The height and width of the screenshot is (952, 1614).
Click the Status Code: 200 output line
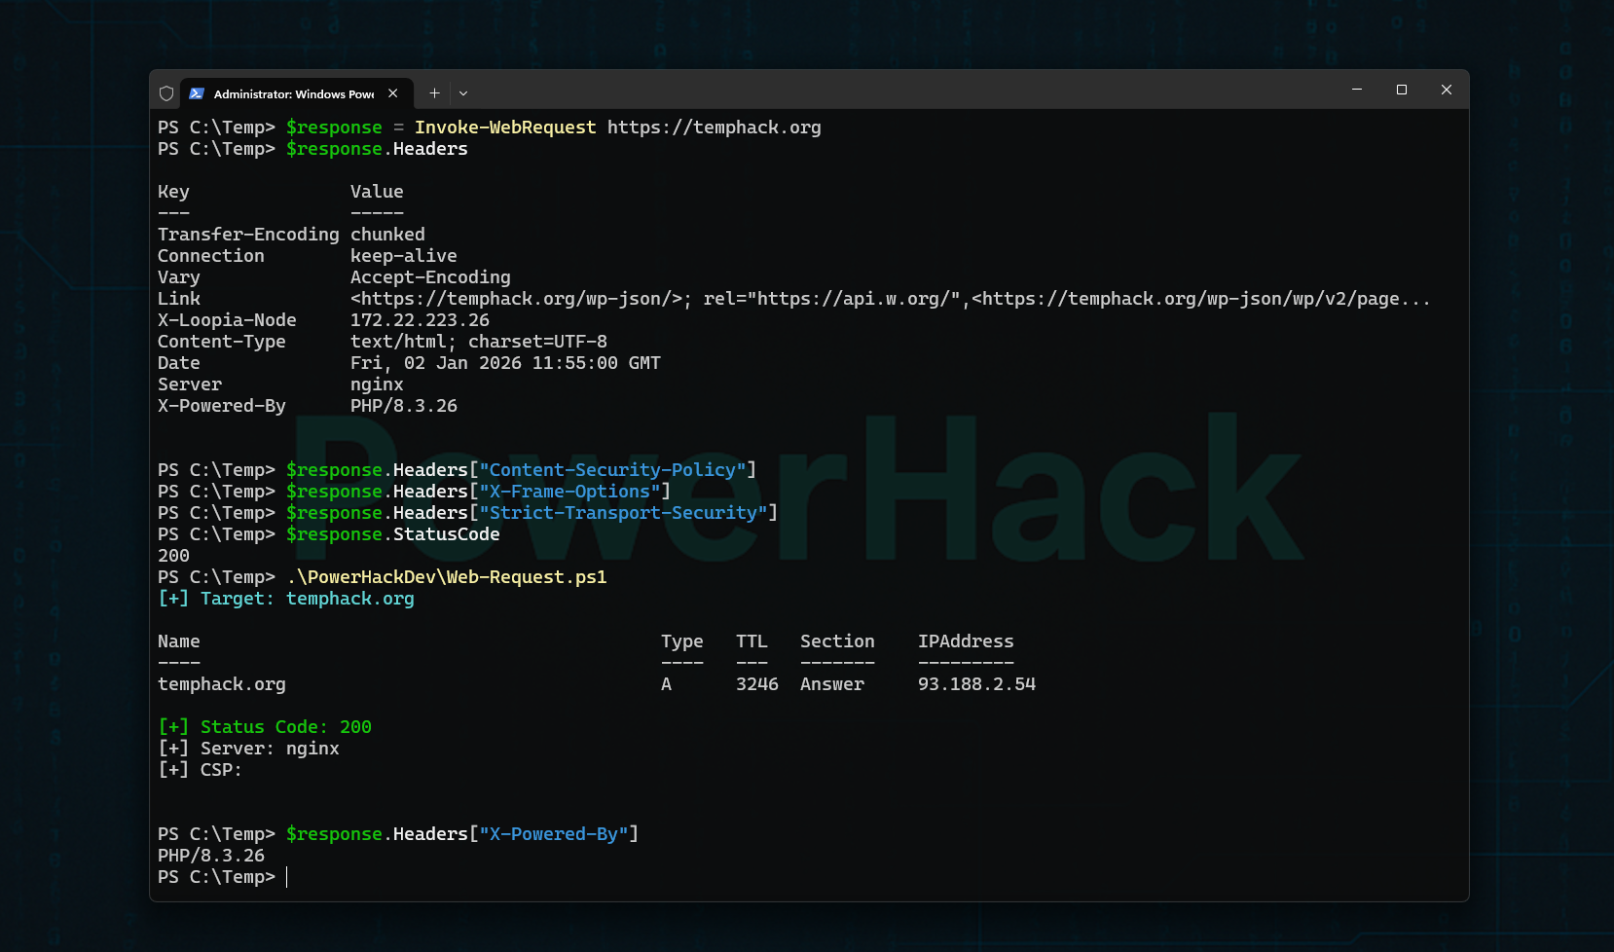tap(264, 726)
